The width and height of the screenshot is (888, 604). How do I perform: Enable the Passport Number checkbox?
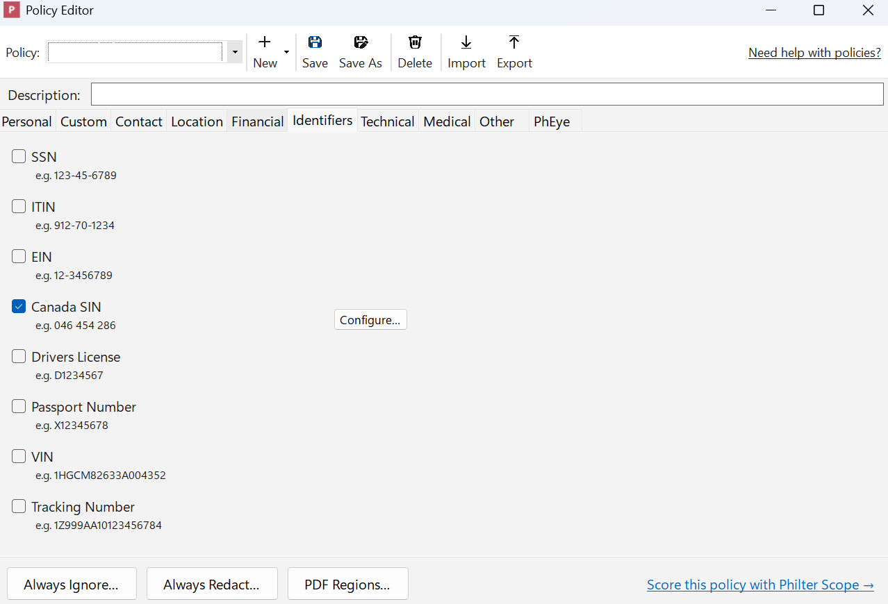tap(19, 407)
